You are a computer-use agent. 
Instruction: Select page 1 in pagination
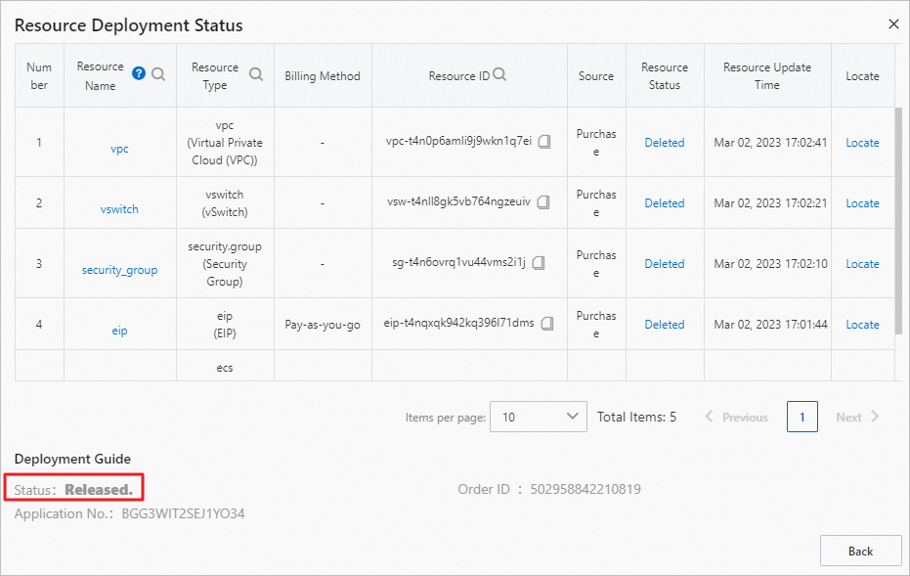point(802,417)
